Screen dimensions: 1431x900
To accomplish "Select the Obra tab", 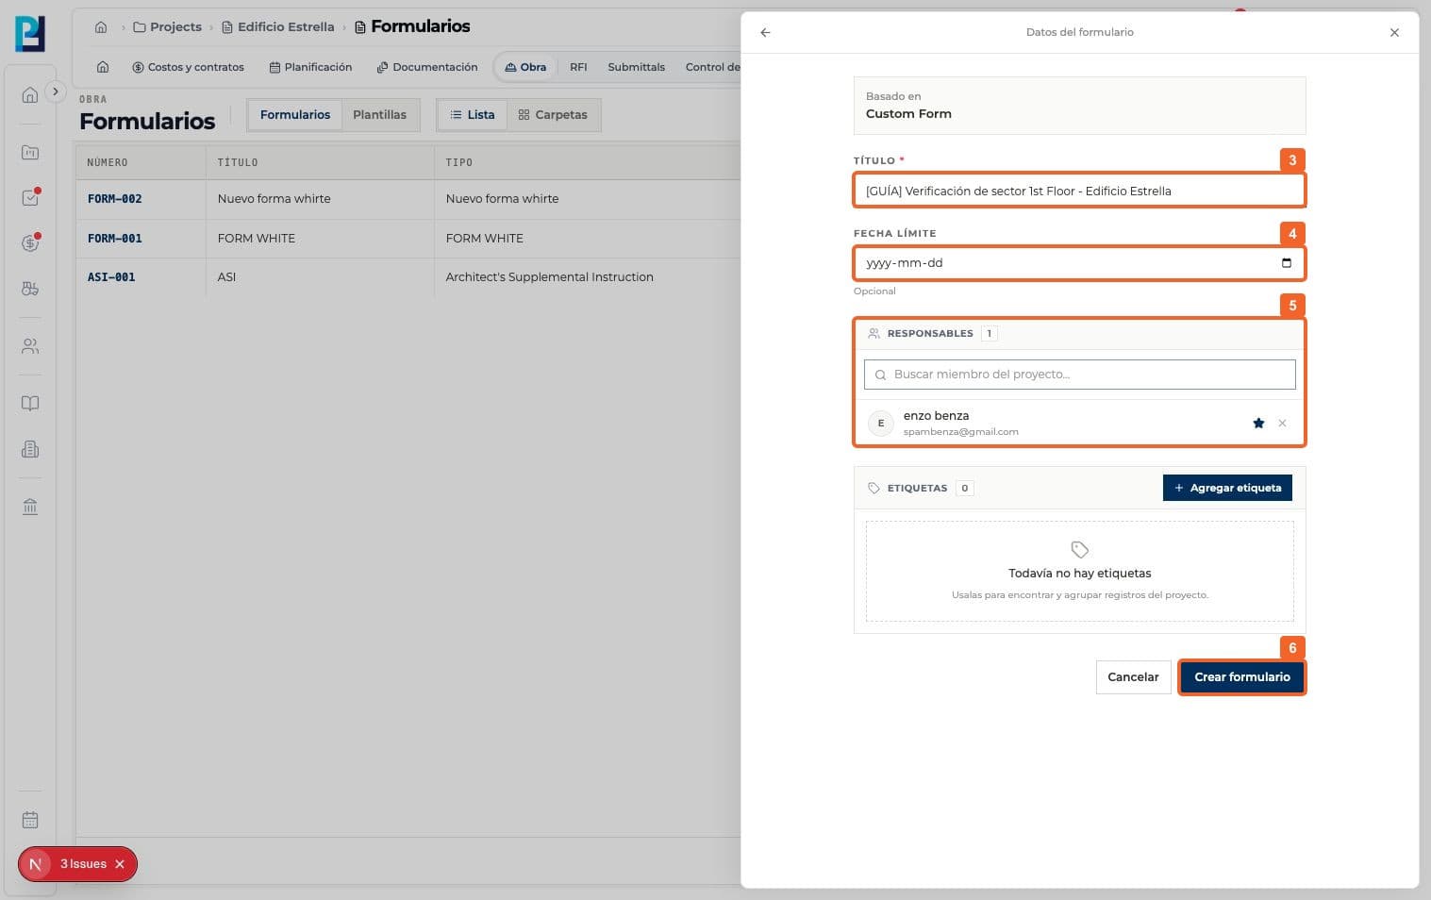I will point(525,67).
